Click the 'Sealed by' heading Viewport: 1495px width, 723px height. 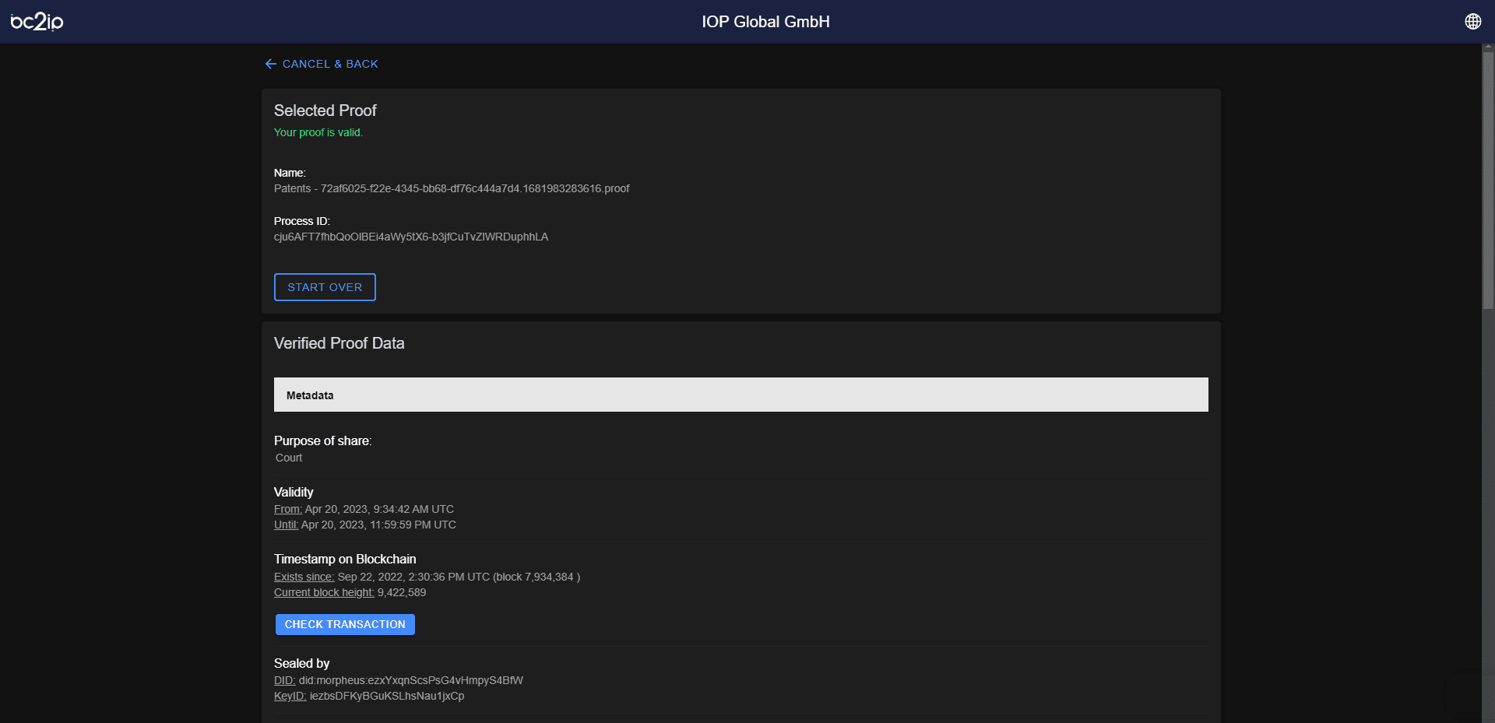[x=301, y=663]
